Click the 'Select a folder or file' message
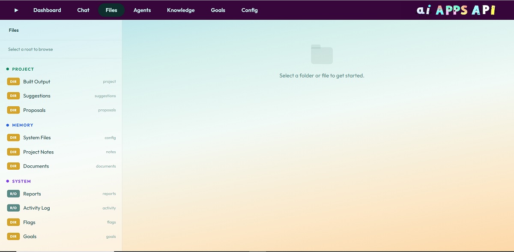This screenshot has width=514, height=252. pyautogui.click(x=322, y=76)
